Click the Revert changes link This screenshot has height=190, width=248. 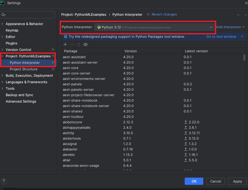(x=164, y=14)
